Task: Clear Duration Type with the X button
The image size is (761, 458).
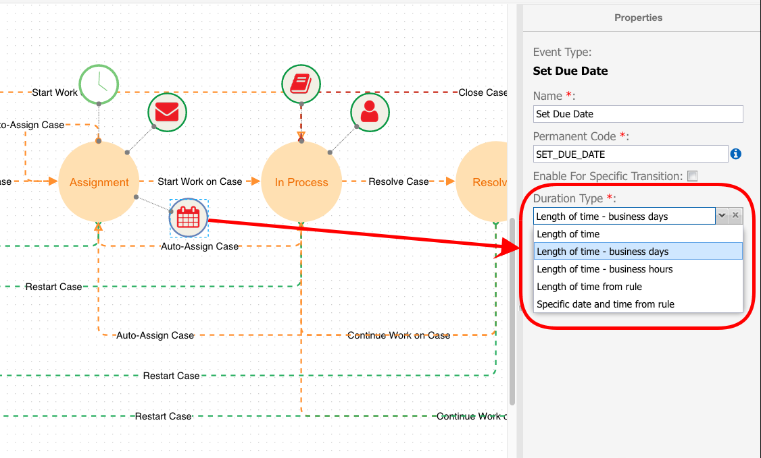Action: point(736,215)
